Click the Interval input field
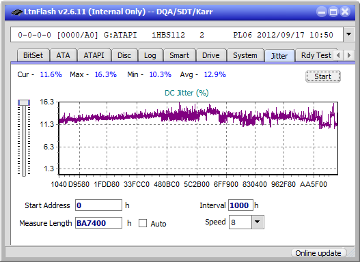 (240, 205)
